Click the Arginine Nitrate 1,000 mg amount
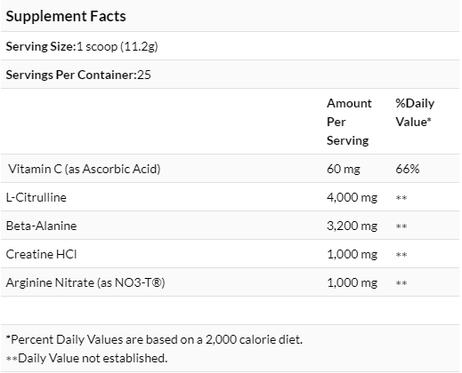This screenshot has height=373, width=462. pyautogui.click(x=352, y=282)
